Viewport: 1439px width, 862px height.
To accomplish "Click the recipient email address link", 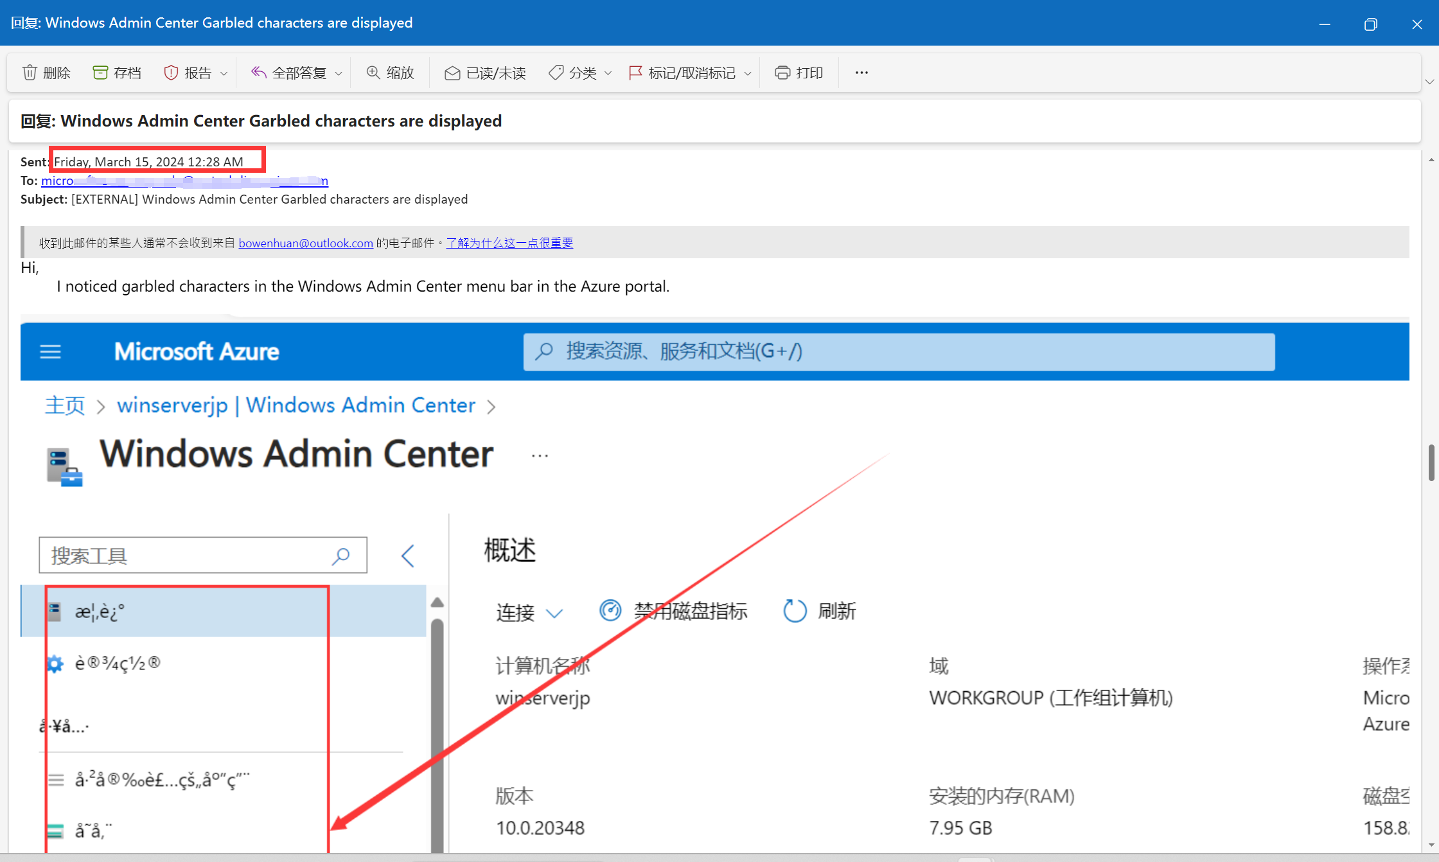I will pyautogui.click(x=185, y=180).
